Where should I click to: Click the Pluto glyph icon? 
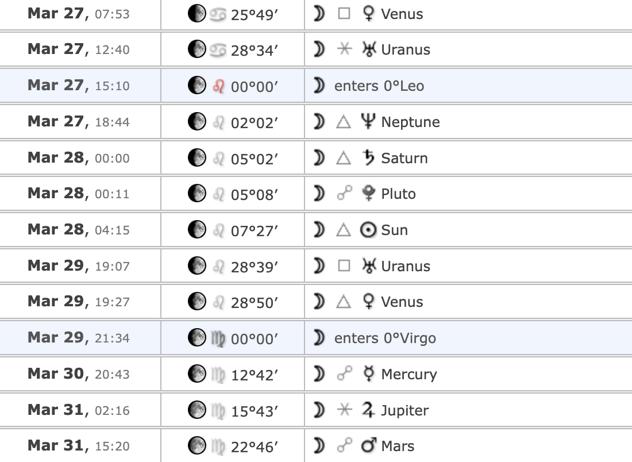coord(368,194)
